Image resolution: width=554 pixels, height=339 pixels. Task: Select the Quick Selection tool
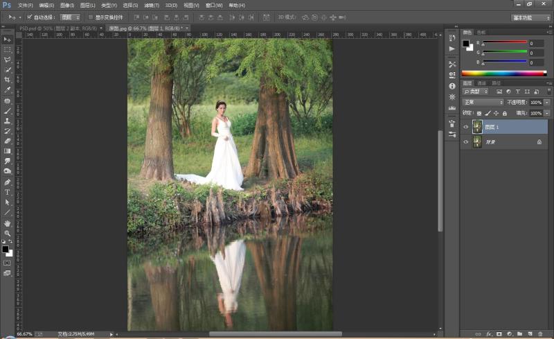(7, 70)
